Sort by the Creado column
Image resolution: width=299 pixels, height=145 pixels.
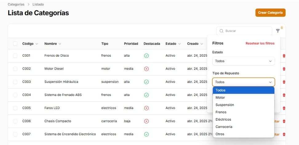click(195, 44)
